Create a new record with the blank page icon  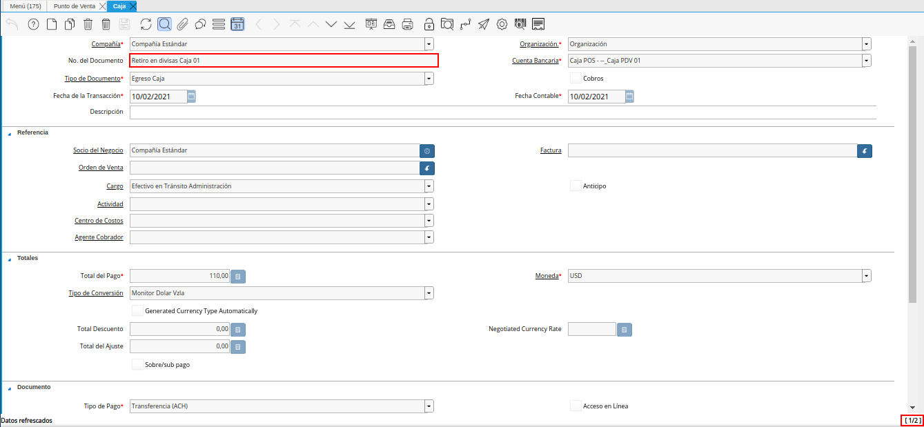(x=52, y=25)
